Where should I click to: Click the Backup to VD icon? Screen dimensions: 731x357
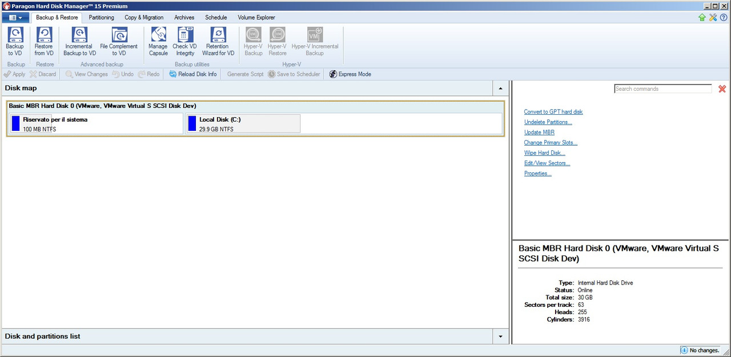coord(15,42)
